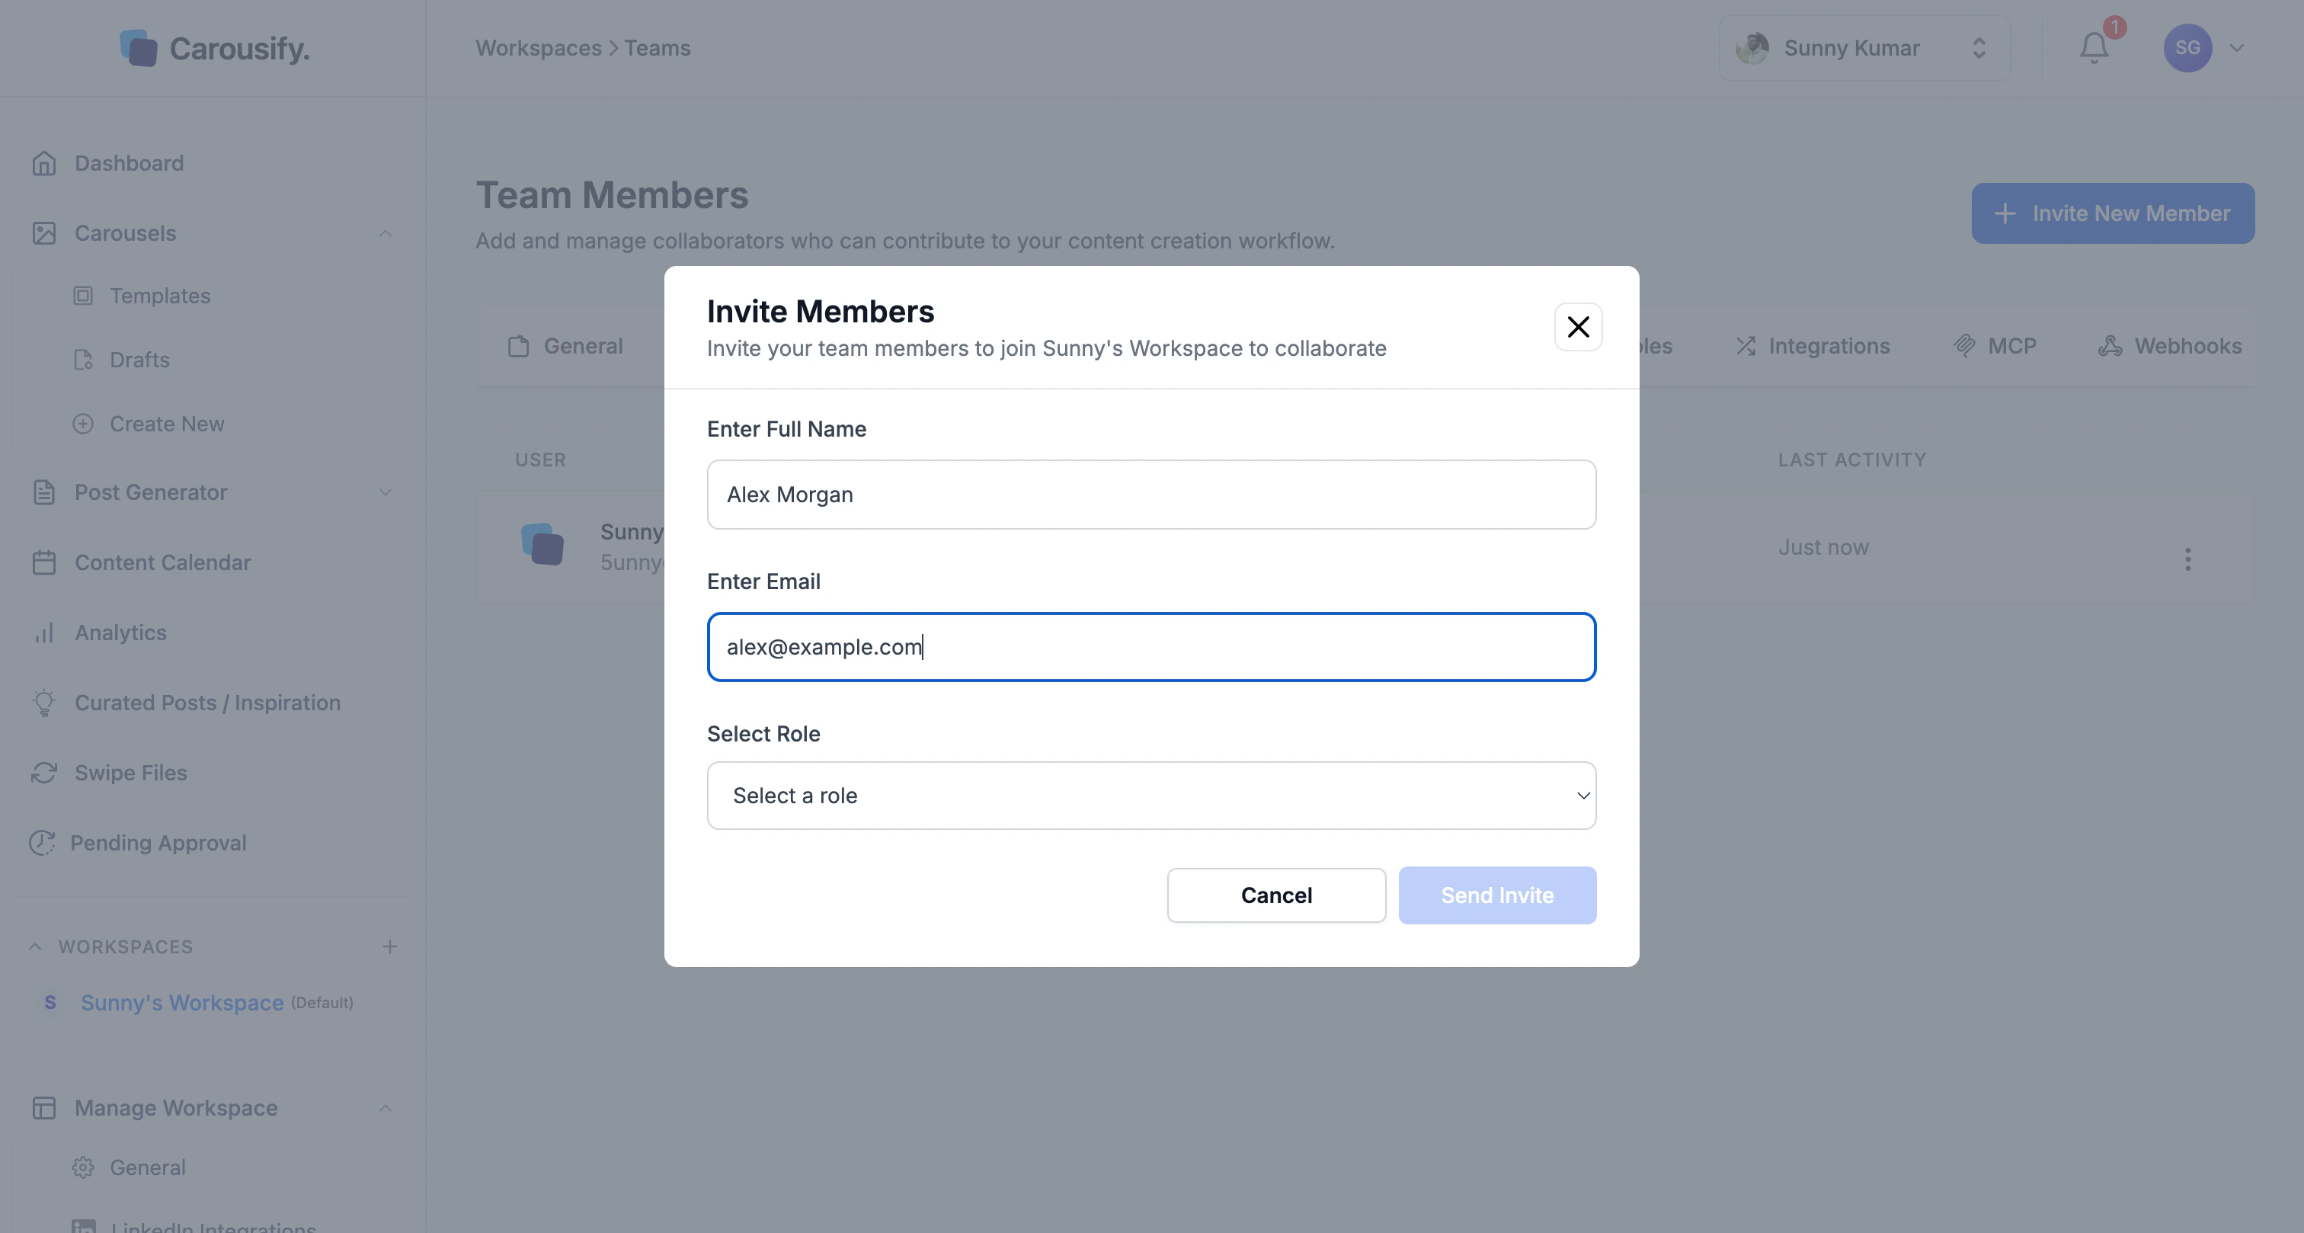
Task: Click Invite New Member button
Action: tap(2113, 213)
